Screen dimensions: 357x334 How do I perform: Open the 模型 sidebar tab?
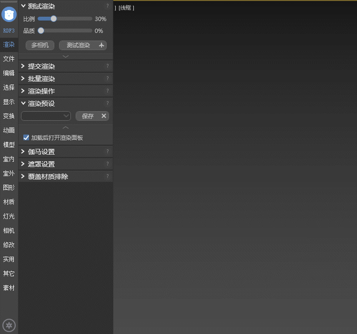[x=9, y=145]
